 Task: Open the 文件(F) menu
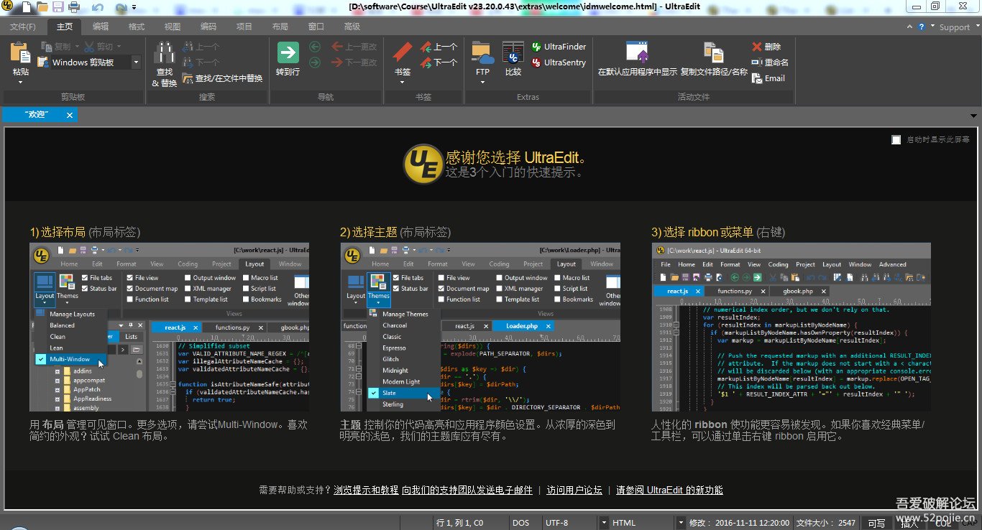(23, 27)
